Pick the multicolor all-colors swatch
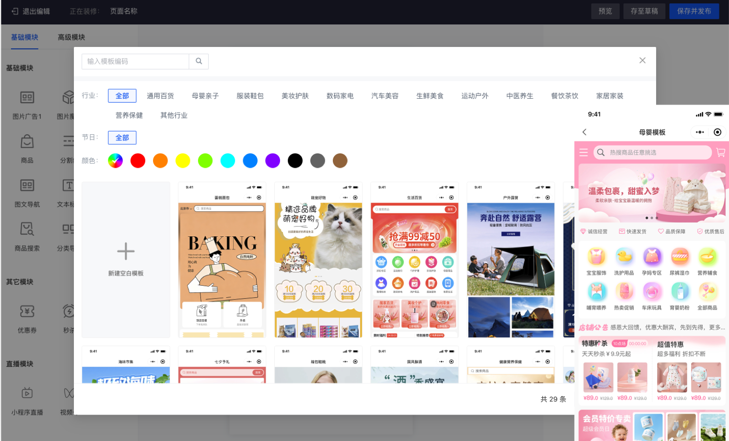Screen dimensions: 729x441 tap(115, 161)
